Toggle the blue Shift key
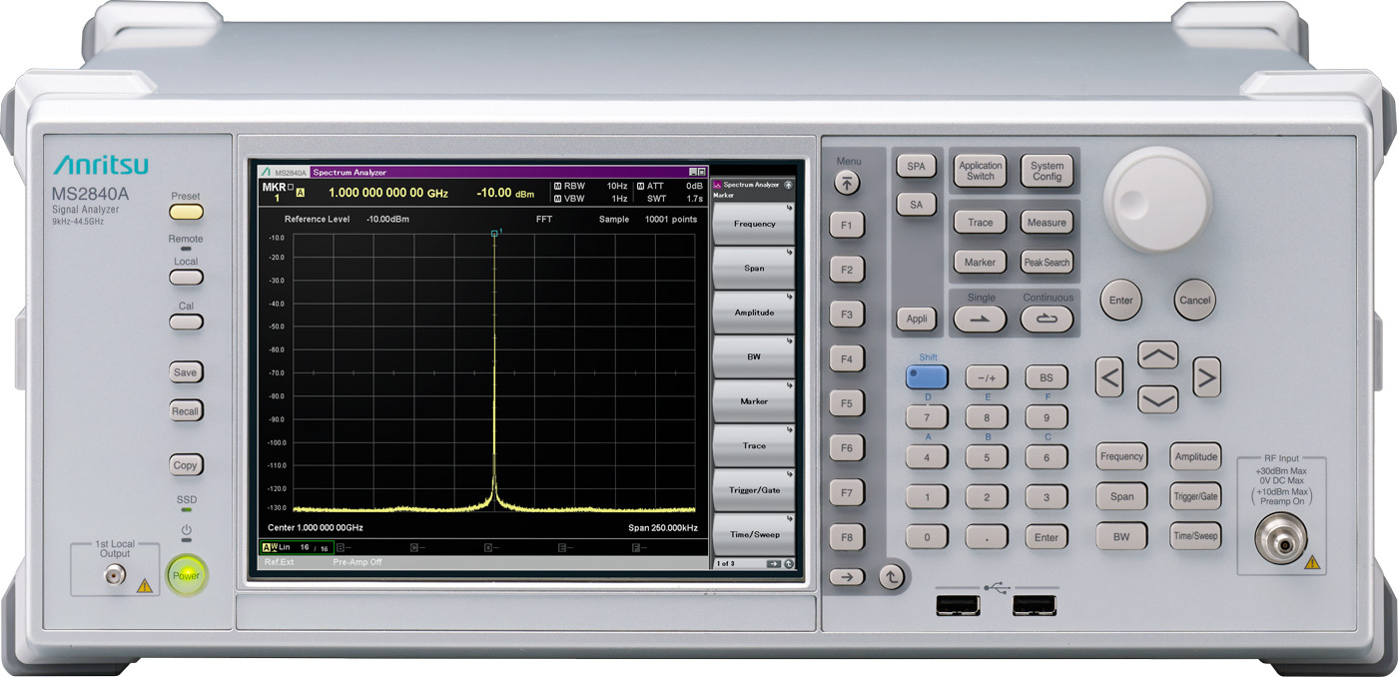Viewport: 1398px width, 677px height. click(926, 376)
